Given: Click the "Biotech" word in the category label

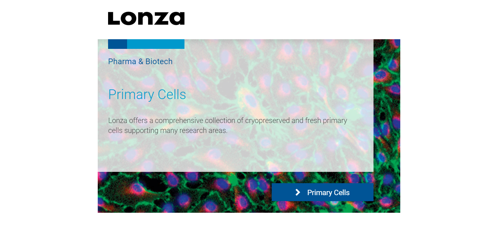Looking at the screenshot, I should click(159, 61).
